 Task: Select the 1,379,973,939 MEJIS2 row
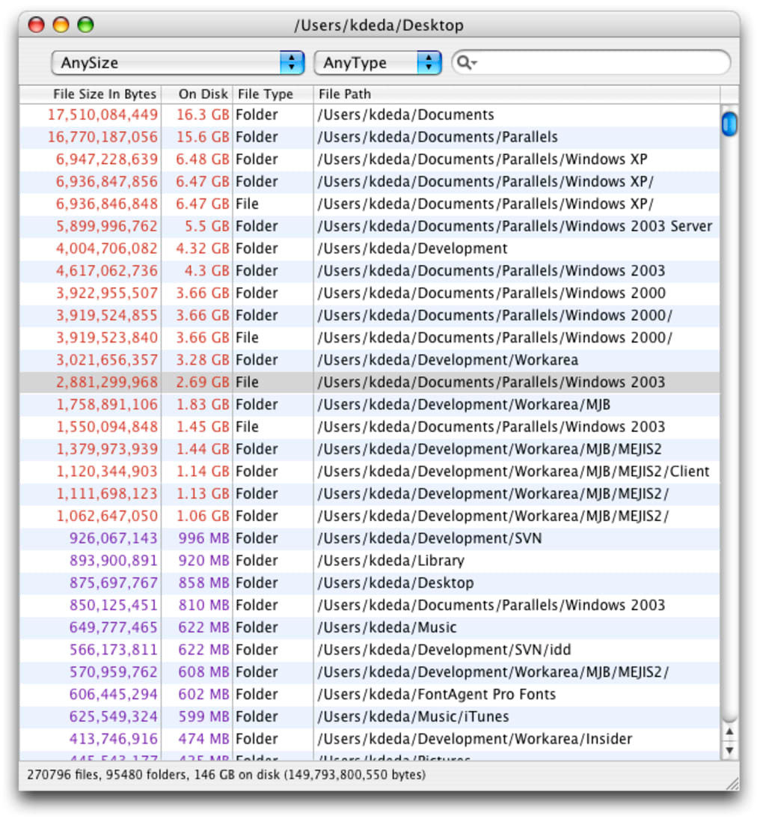pos(370,449)
